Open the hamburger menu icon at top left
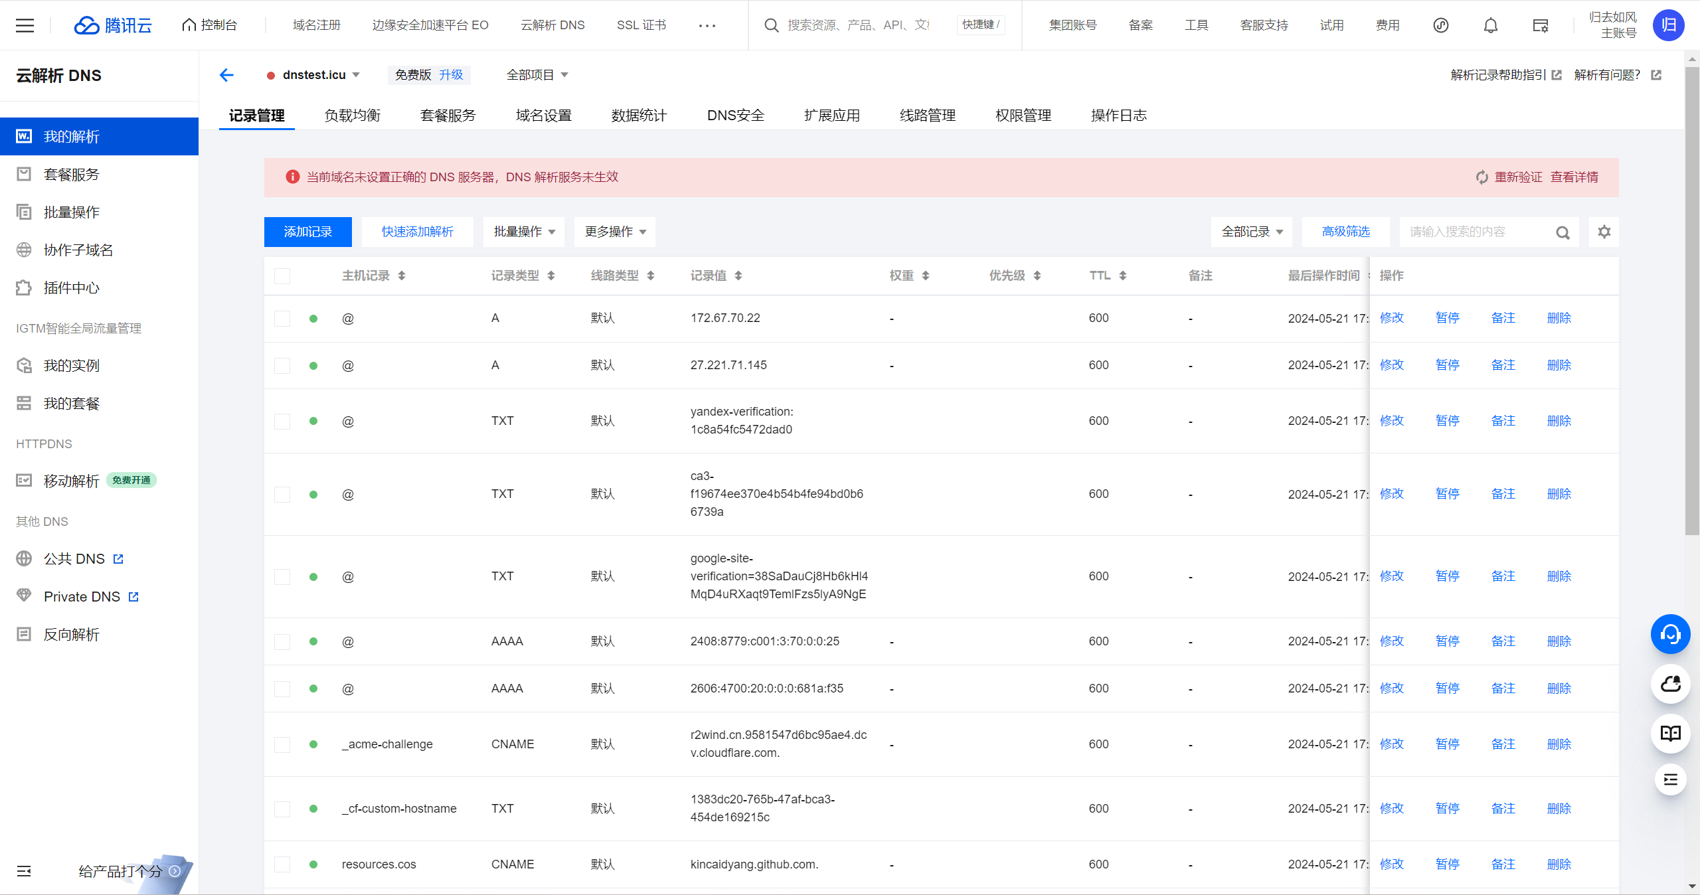This screenshot has width=1700, height=895. tap(25, 25)
